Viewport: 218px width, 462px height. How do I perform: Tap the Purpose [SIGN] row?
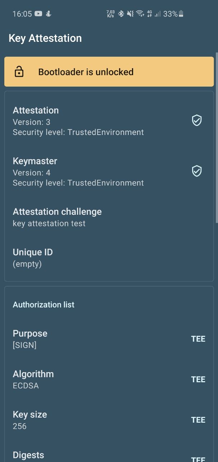point(109,339)
